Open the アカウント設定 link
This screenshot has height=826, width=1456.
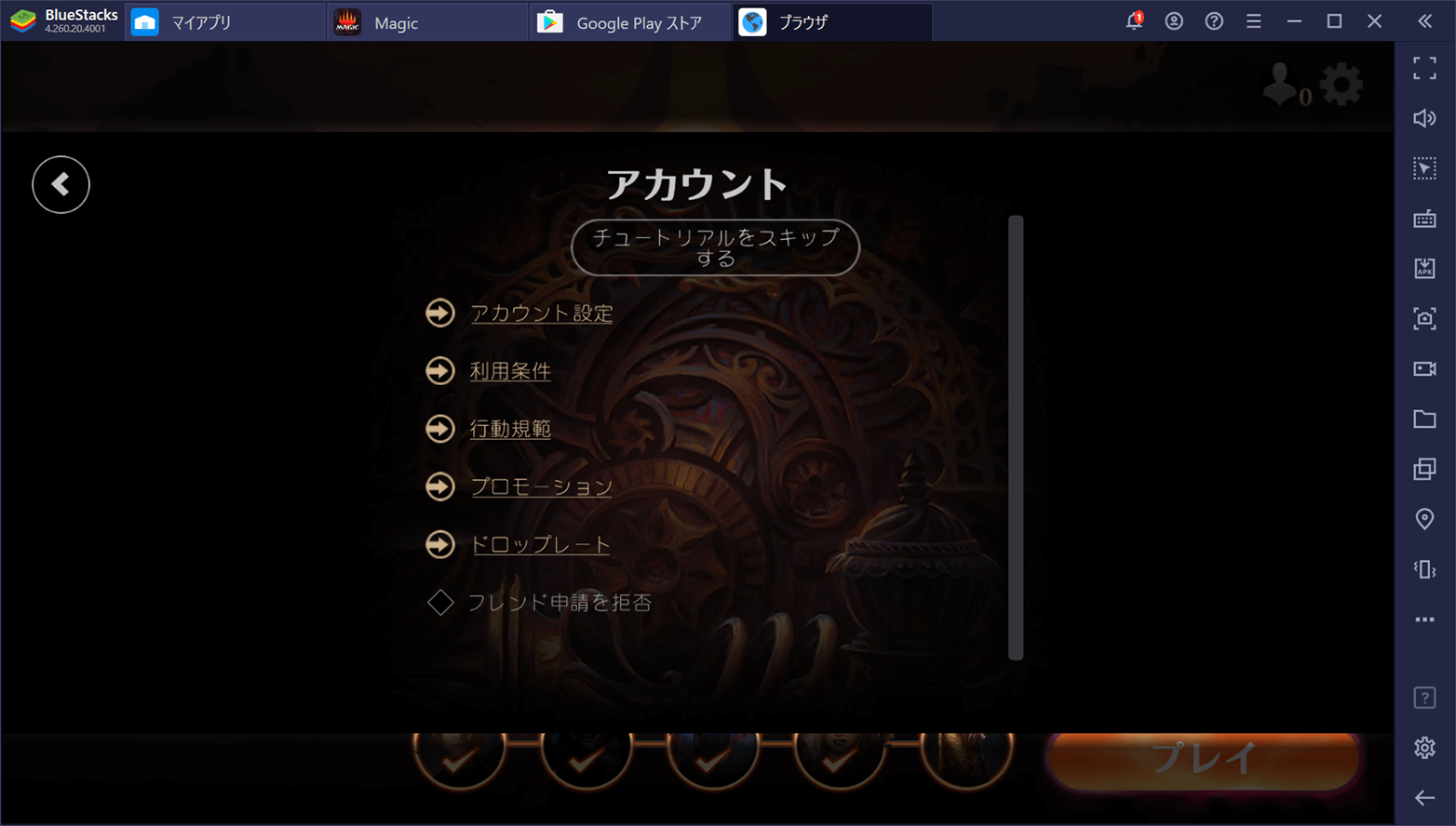tap(542, 313)
